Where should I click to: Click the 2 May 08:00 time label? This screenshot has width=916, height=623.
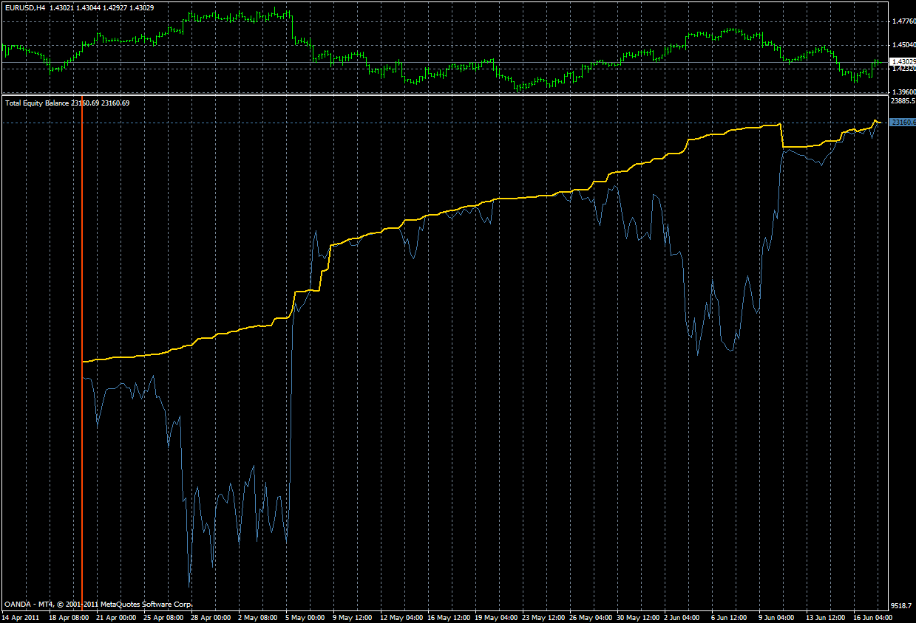[x=259, y=617]
